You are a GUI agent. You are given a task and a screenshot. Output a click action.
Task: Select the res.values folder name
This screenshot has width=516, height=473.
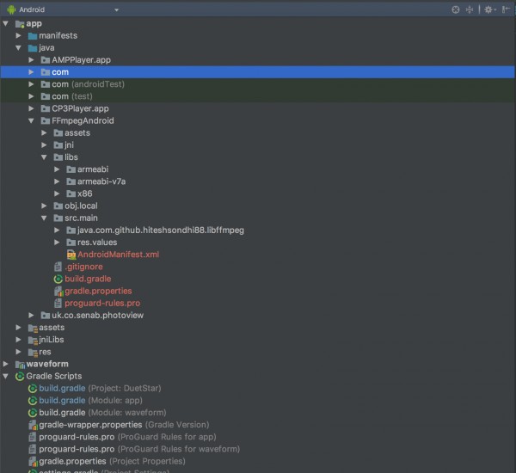pyautogui.click(x=97, y=243)
